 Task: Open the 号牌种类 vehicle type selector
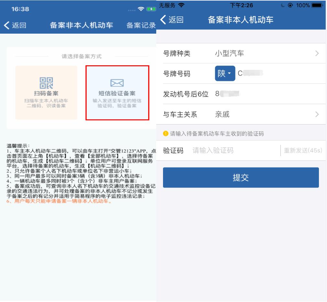coord(241,53)
